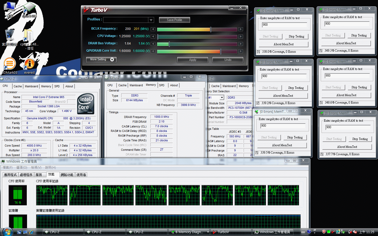This screenshot has height=236, width=378.
Task: Open CPU tab in middle CPU-Z window
Action: pos(110,85)
